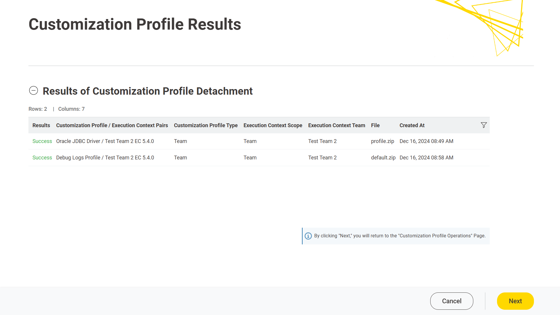The width and height of the screenshot is (560, 315).
Task: Click profile type Team in Oracle JDBC Driver row
Action: [x=180, y=141]
